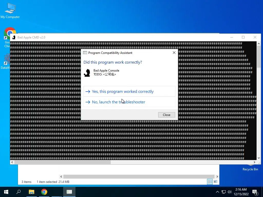Open the Windows Start menu
Viewport: 263px width, 197px height.
[x=6, y=192]
